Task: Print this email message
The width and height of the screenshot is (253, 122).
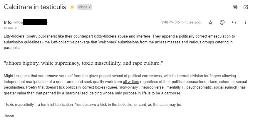Action: coord(235,7)
